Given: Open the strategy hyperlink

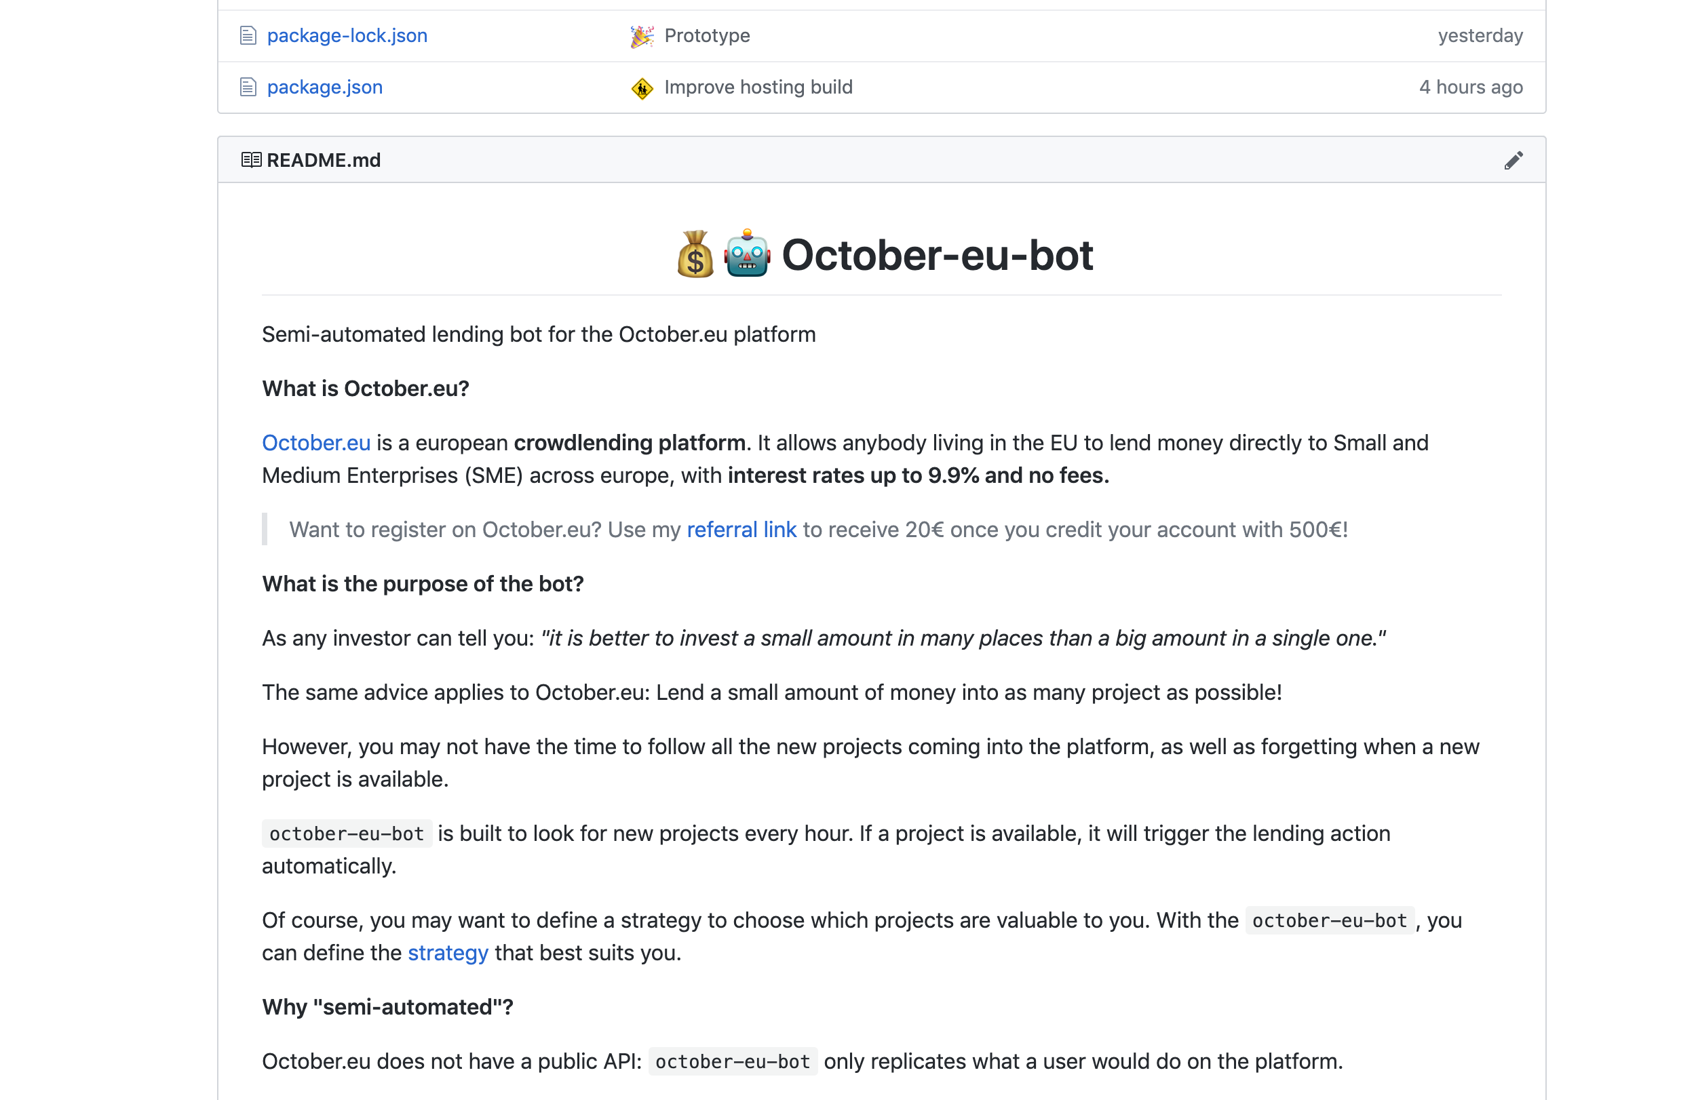Looking at the screenshot, I should tap(448, 953).
